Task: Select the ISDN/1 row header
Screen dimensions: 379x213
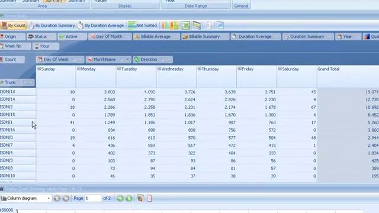Action: coord(18,122)
